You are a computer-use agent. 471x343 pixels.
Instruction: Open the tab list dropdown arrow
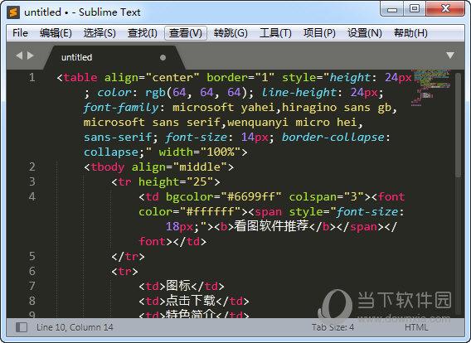449,56
